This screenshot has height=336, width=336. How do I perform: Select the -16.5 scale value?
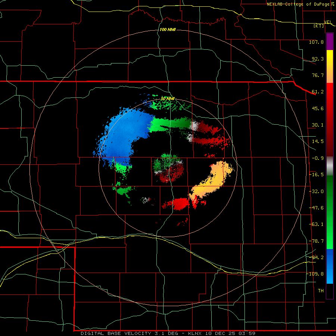coord(316,175)
